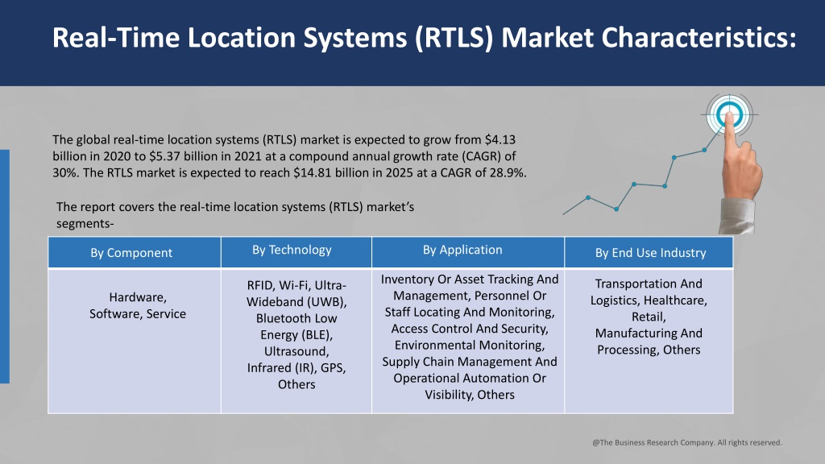
Task: Click the copyright text '@The Business Research Company'
Action: click(687, 442)
